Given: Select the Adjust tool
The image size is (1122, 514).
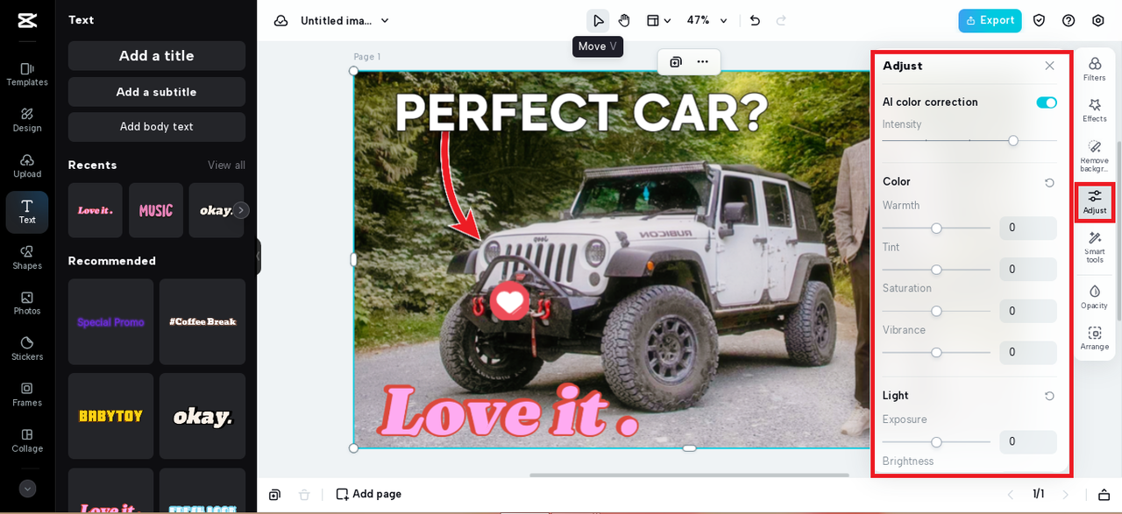Looking at the screenshot, I should (1095, 202).
